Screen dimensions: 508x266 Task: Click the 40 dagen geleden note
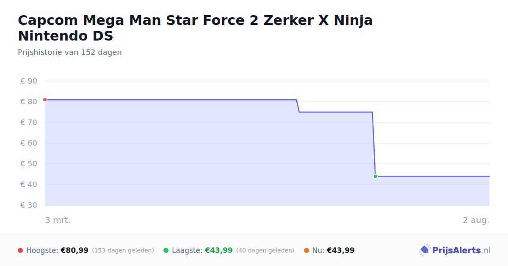point(265,250)
